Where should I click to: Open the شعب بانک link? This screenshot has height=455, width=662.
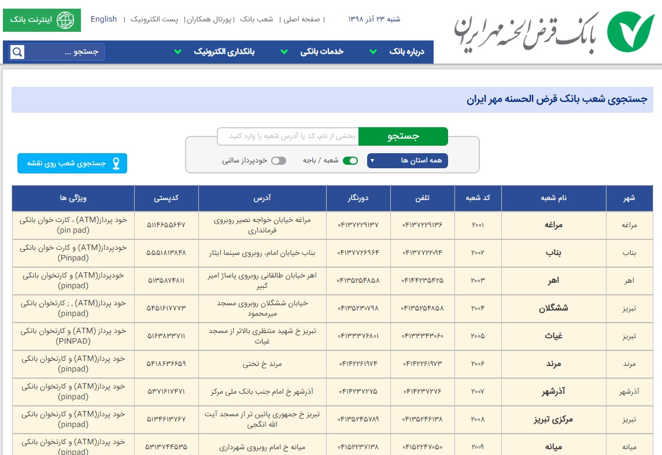pyautogui.click(x=257, y=19)
